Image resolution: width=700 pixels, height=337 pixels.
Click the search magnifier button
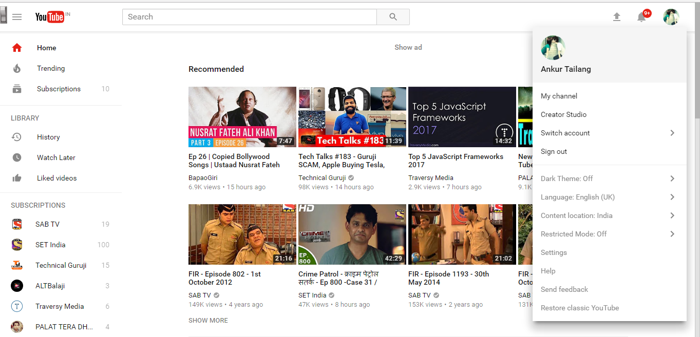(x=393, y=17)
